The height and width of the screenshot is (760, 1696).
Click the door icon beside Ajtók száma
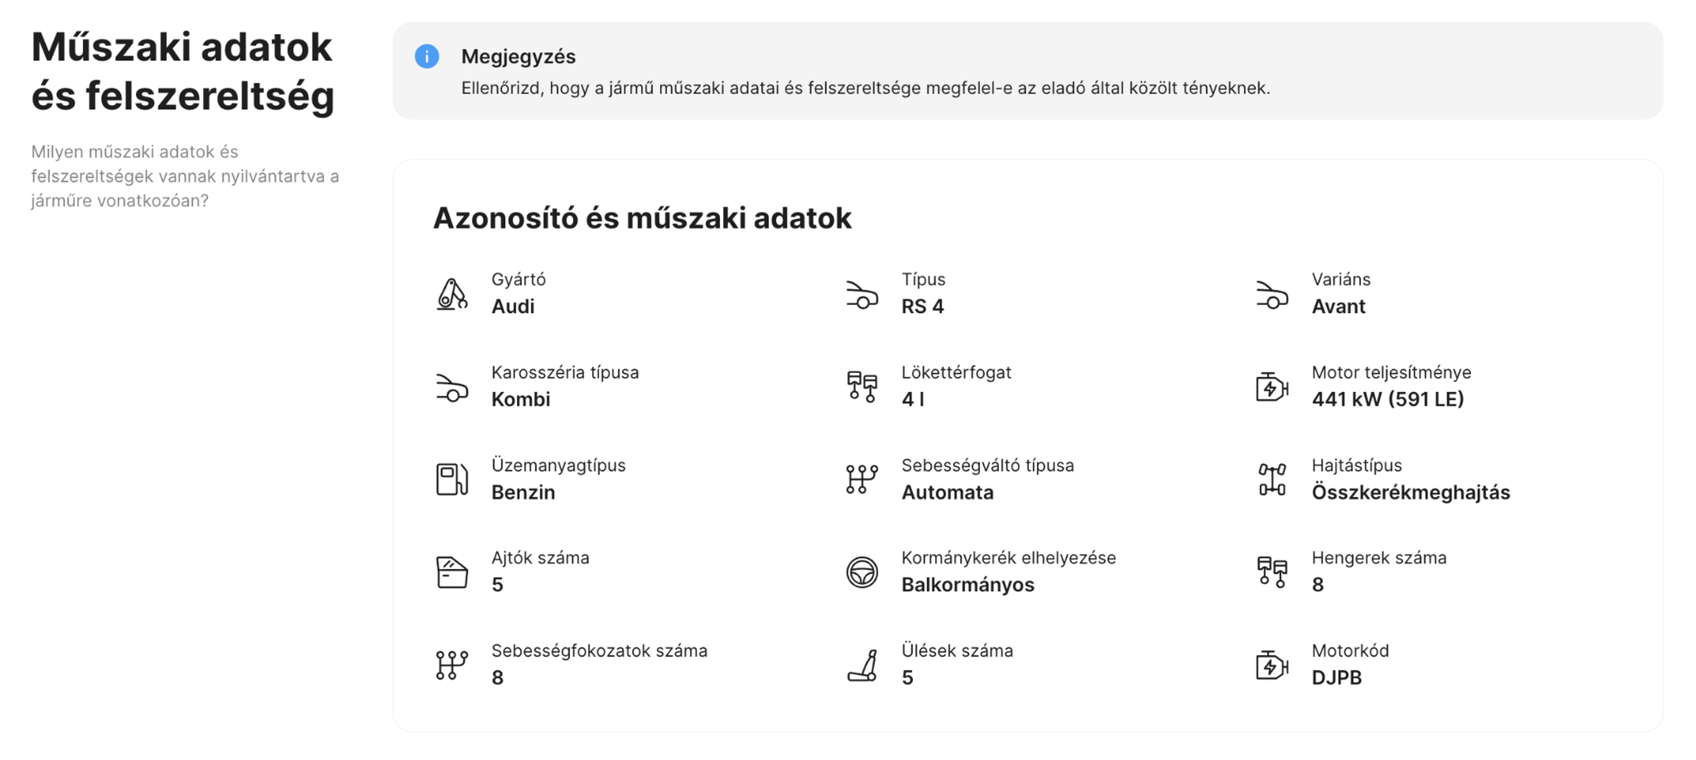[452, 572]
